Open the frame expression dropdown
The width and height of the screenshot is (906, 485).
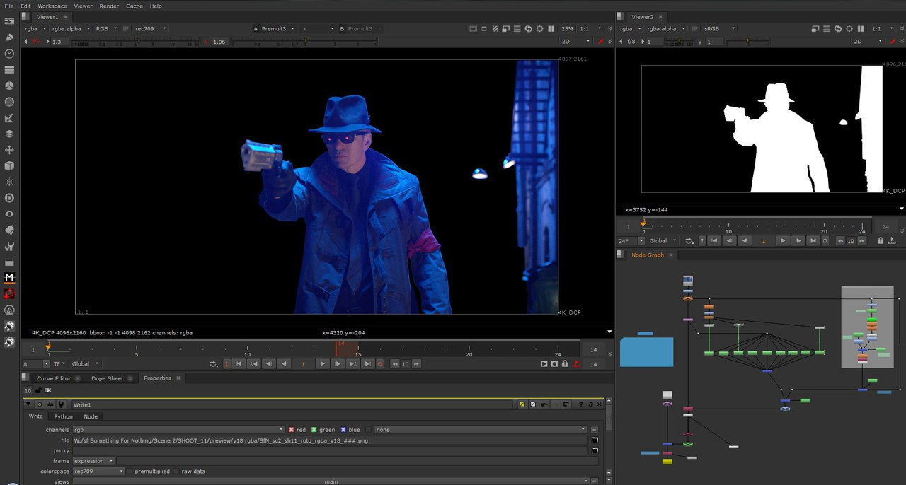point(93,461)
